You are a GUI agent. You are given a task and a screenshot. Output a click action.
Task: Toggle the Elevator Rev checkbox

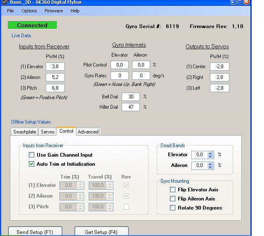click(x=126, y=186)
